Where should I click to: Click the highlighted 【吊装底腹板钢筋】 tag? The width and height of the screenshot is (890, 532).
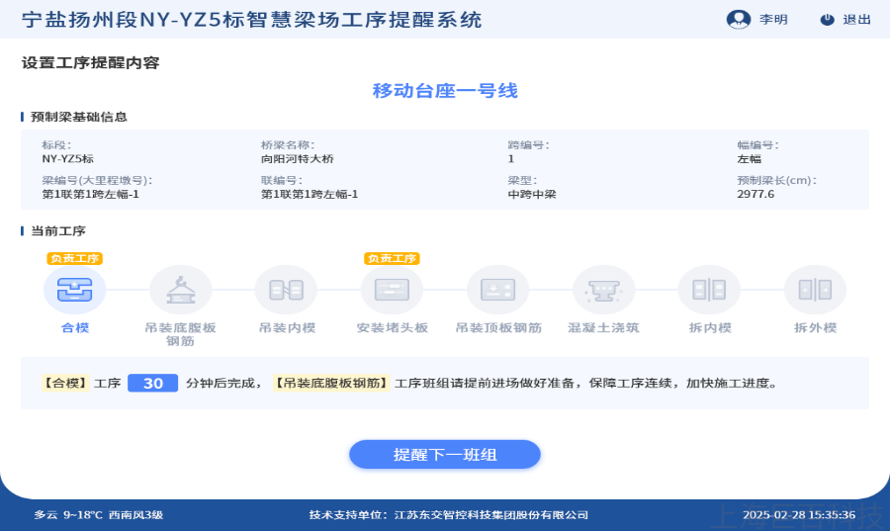pyautogui.click(x=331, y=384)
